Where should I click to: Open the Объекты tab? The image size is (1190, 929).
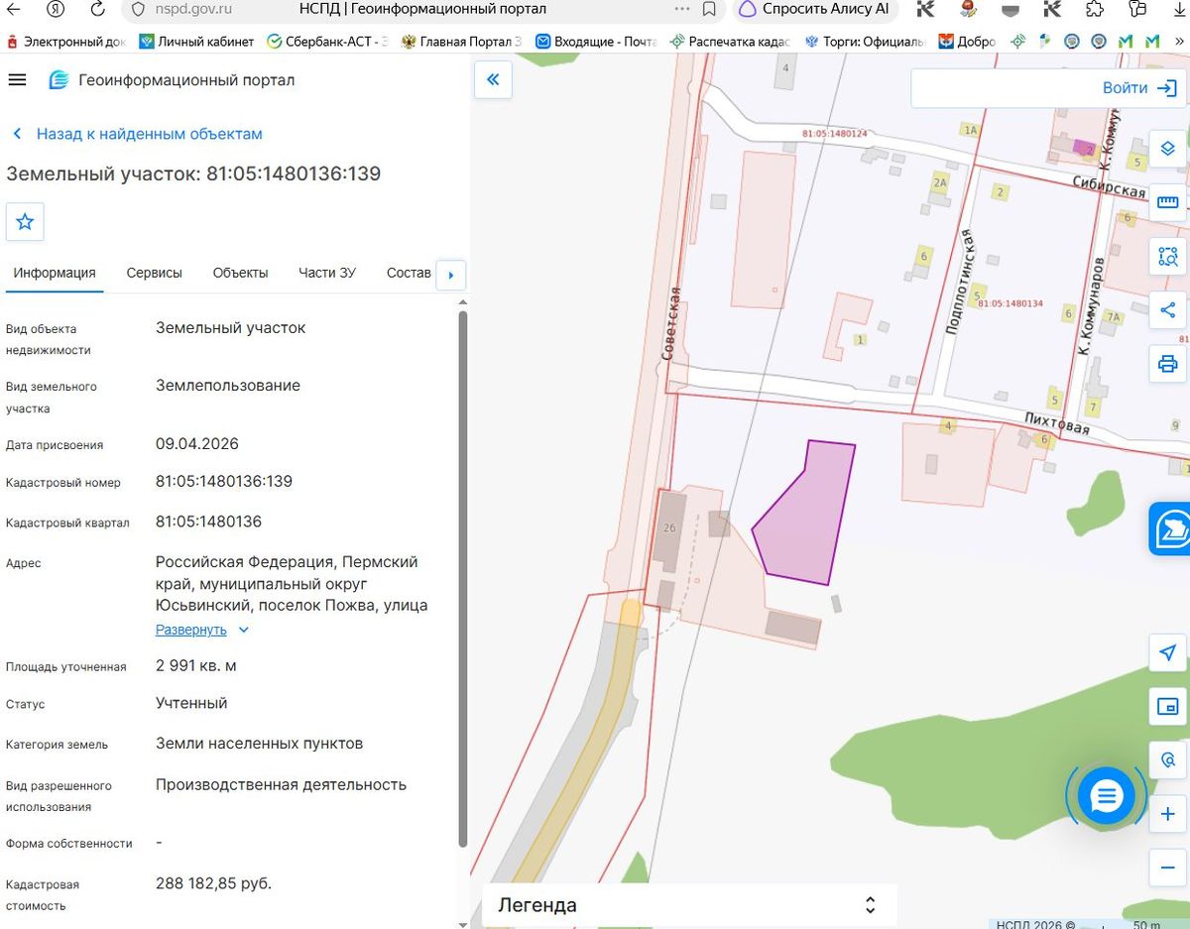click(x=240, y=274)
